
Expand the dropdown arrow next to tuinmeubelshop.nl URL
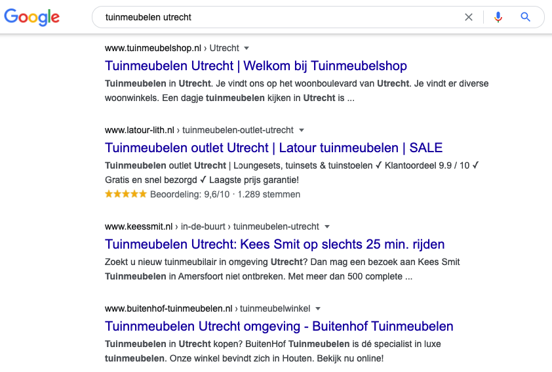(x=246, y=49)
